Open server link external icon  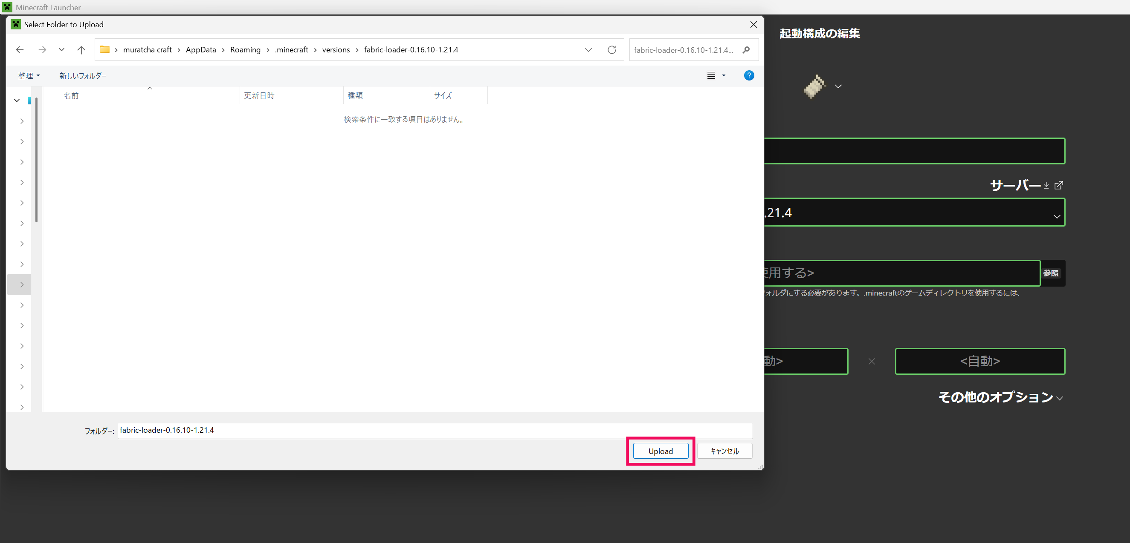tap(1058, 185)
